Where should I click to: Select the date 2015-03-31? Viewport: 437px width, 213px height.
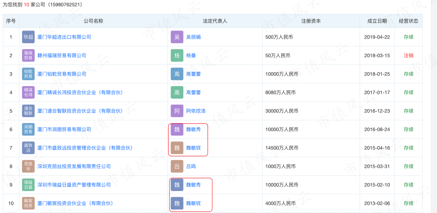[377, 166]
